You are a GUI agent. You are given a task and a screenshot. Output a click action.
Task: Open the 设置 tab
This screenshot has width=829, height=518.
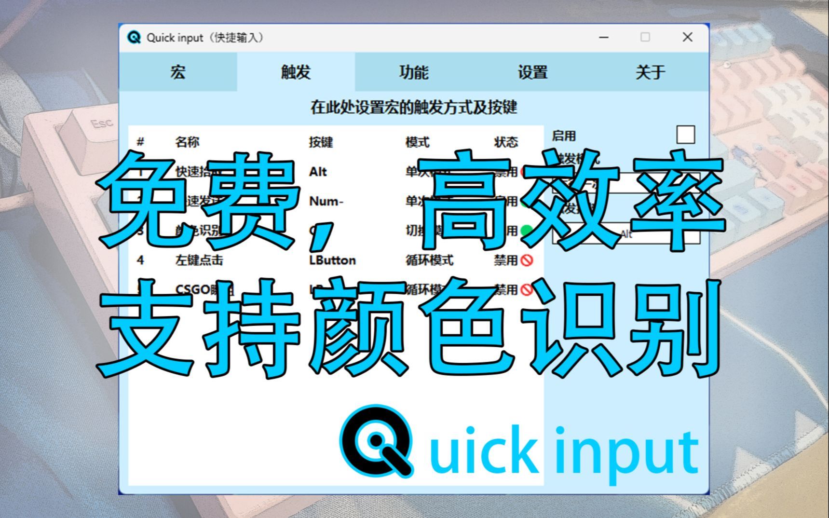point(533,72)
